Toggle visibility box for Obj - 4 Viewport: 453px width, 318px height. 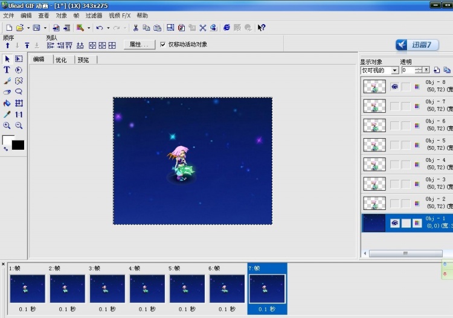click(x=394, y=165)
